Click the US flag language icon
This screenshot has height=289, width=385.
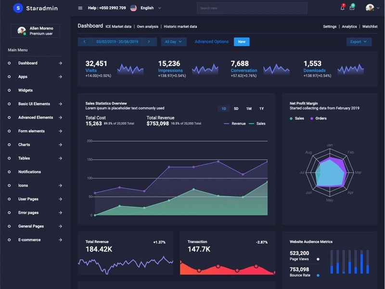[x=133, y=8]
